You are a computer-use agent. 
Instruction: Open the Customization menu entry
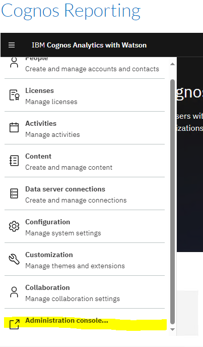pyautogui.click(x=85, y=259)
